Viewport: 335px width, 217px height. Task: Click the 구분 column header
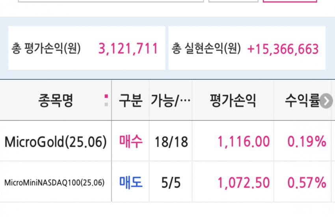(130, 100)
